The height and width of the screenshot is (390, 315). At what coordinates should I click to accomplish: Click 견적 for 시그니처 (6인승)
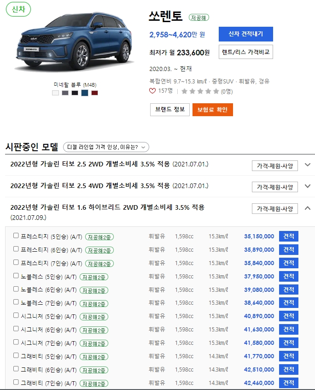pyautogui.click(x=289, y=330)
